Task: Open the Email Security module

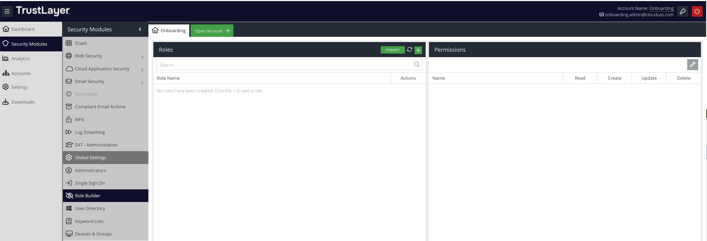Action: point(106,81)
